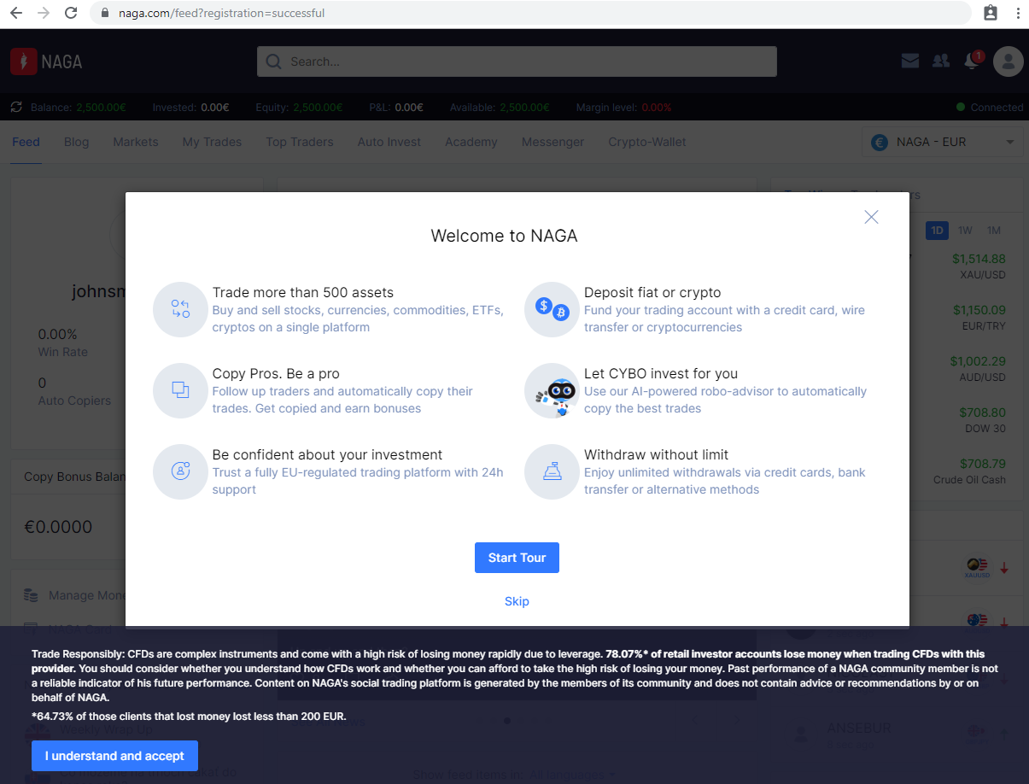
Task: Click the Deposit fiat or crypto icon
Action: pyautogui.click(x=552, y=309)
